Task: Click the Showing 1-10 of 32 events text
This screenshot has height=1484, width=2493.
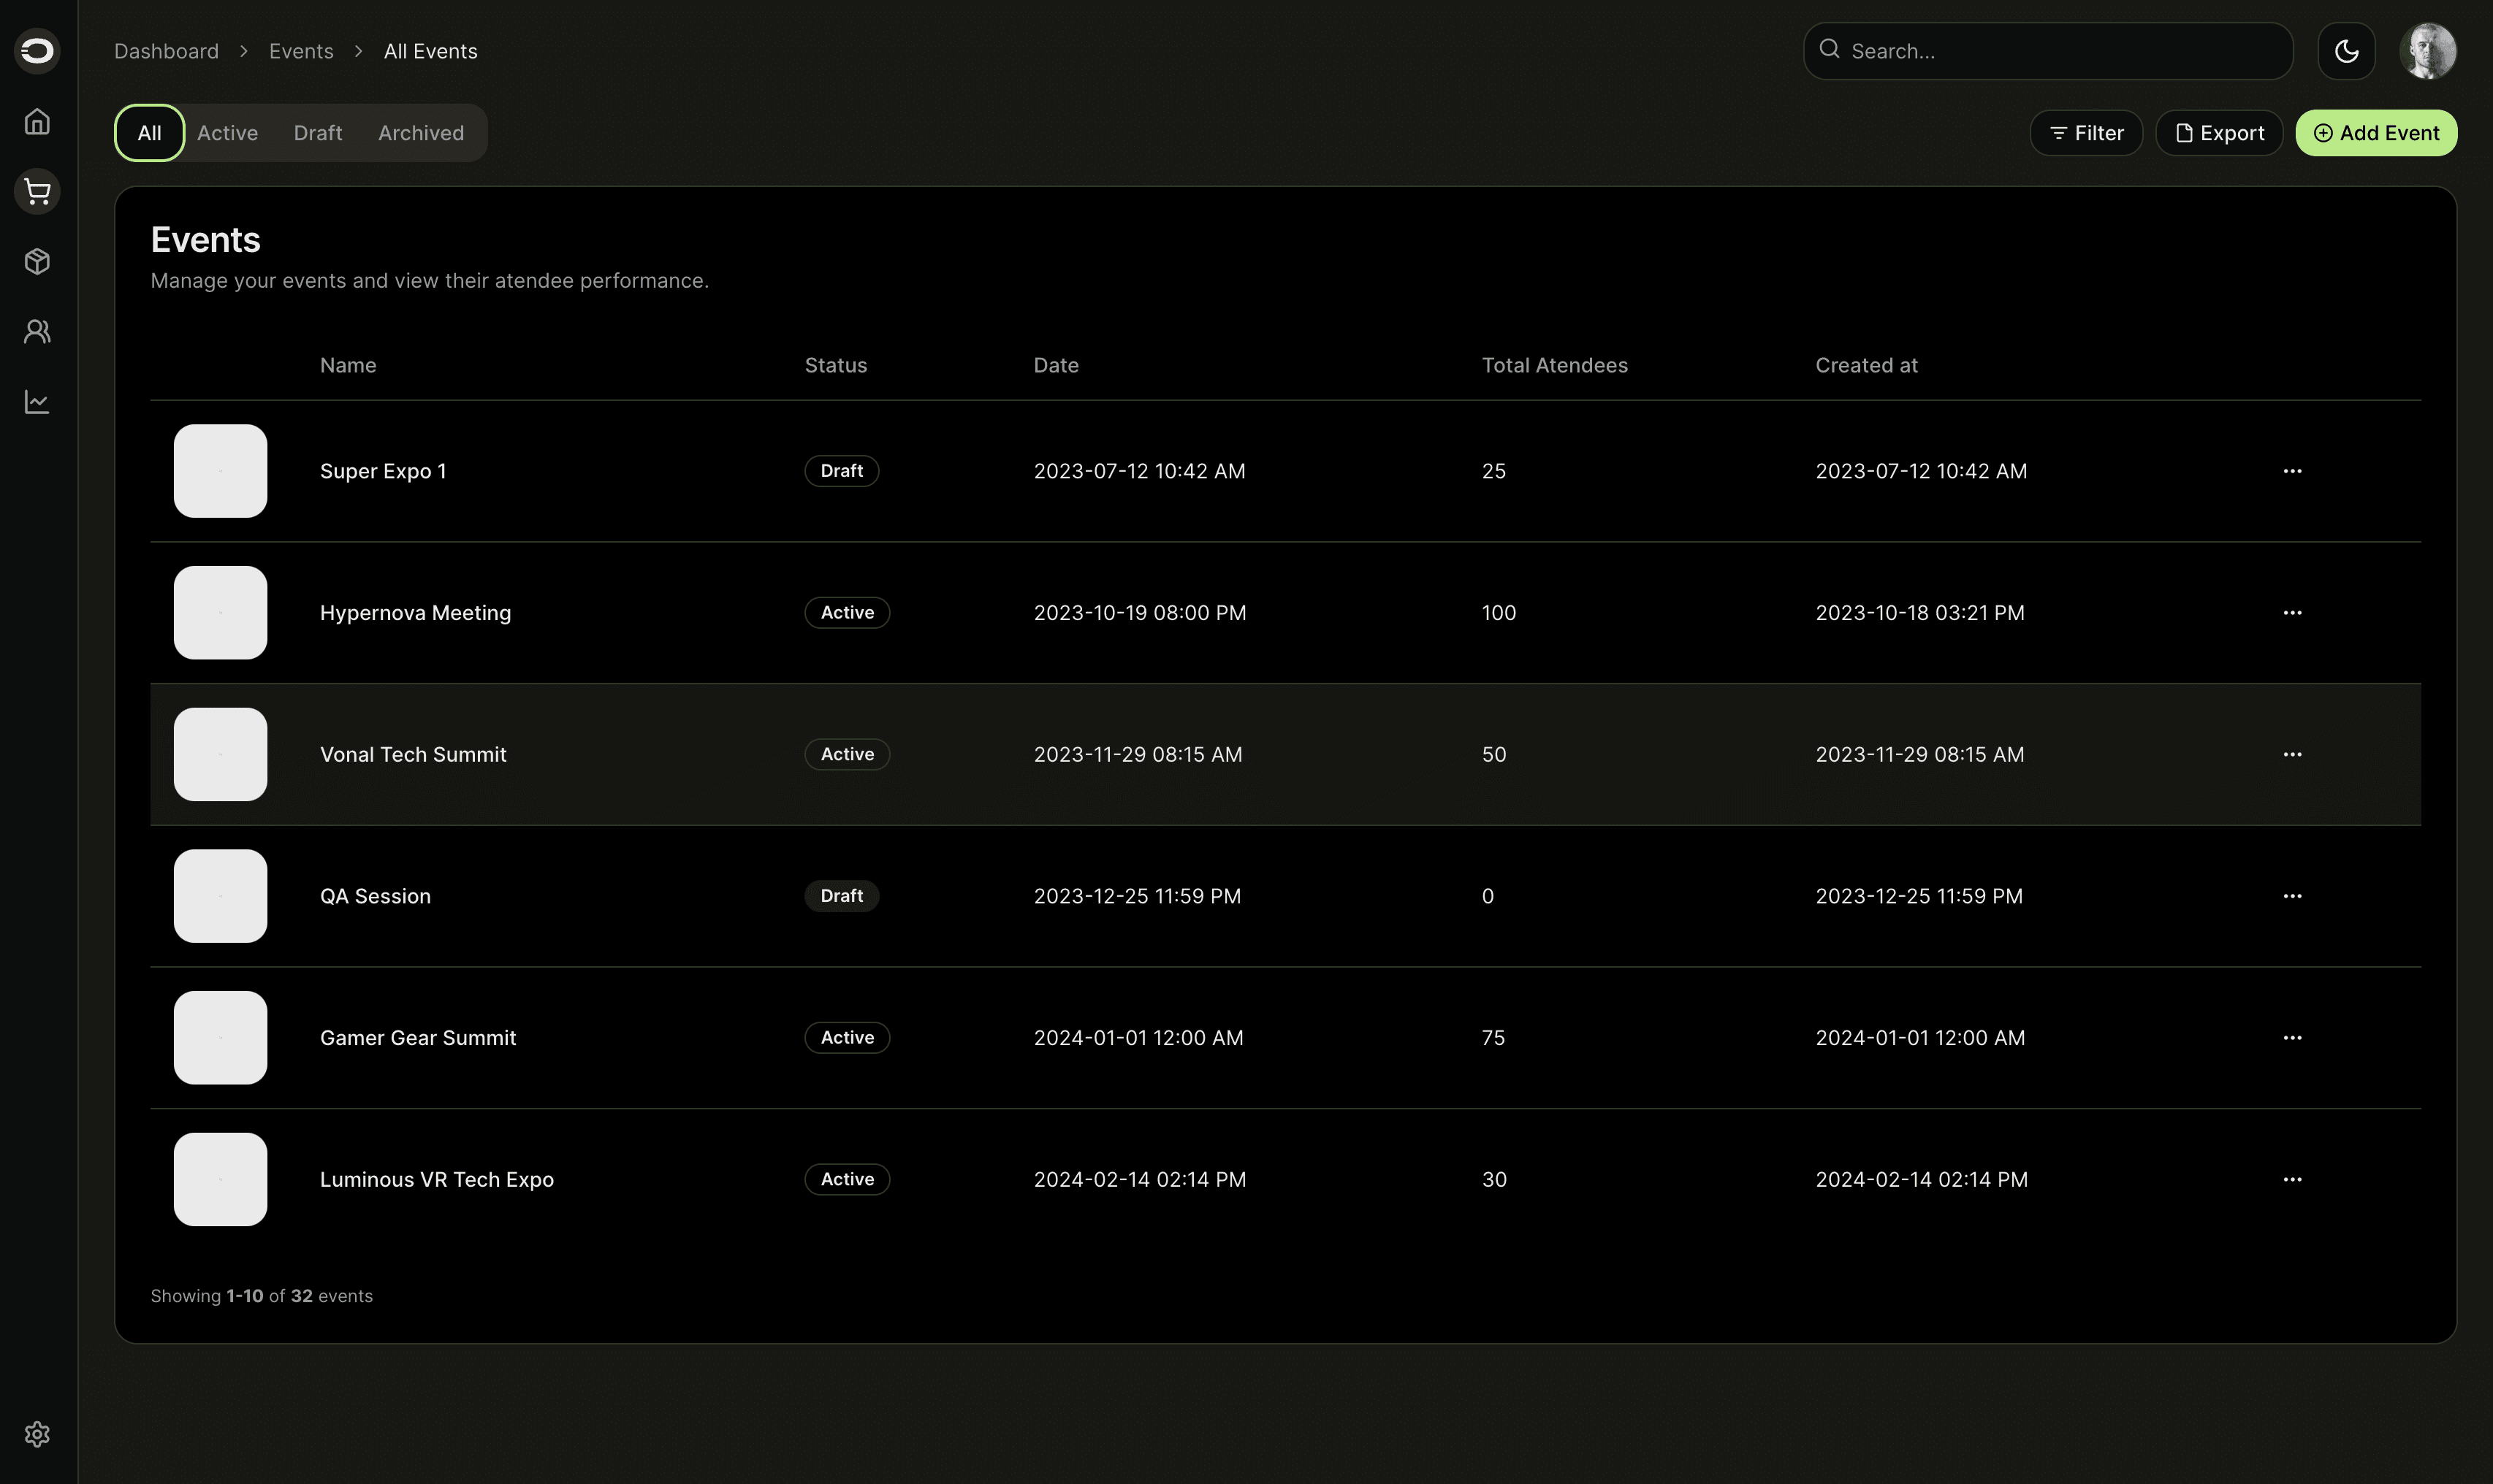Action: [261, 1297]
